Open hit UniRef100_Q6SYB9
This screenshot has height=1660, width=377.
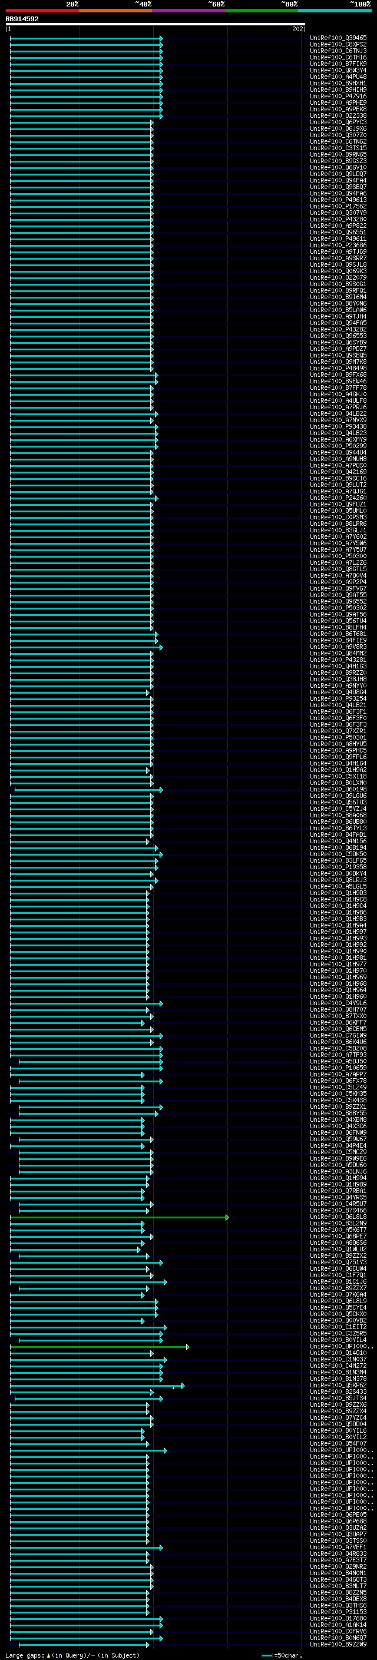pyautogui.click(x=338, y=342)
